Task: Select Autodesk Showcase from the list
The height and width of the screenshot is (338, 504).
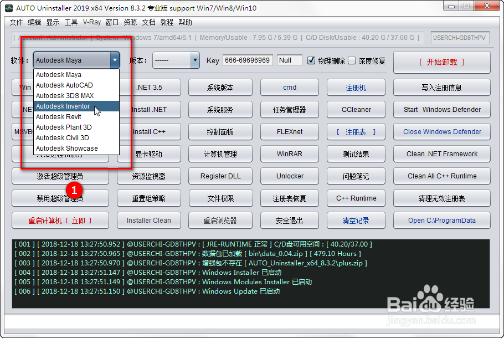Action: click(x=76, y=148)
